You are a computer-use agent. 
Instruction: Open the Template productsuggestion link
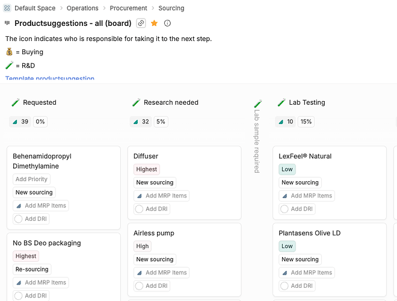pyautogui.click(x=50, y=79)
